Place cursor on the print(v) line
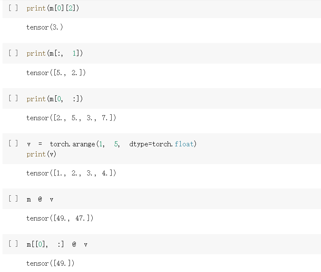321x272 pixels. tap(41, 154)
